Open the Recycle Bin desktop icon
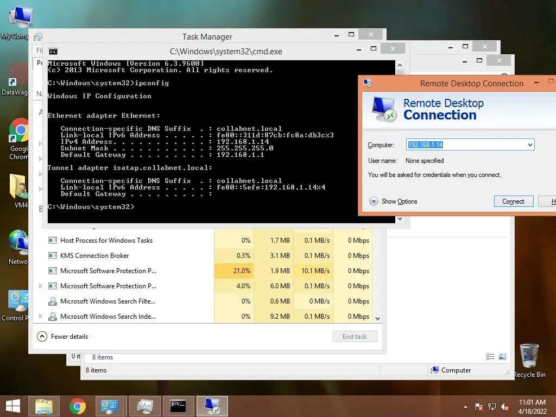The width and height of the screenshot is (556, 417). tap(529, 361)
